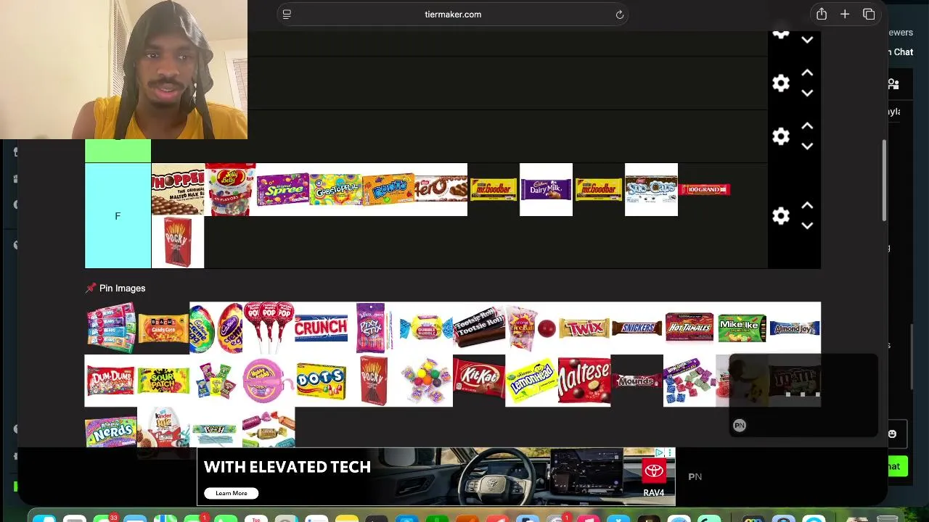The image size is (929, 522).
Task: Select the Mounds bar image
Action: [x=637, y=381]
